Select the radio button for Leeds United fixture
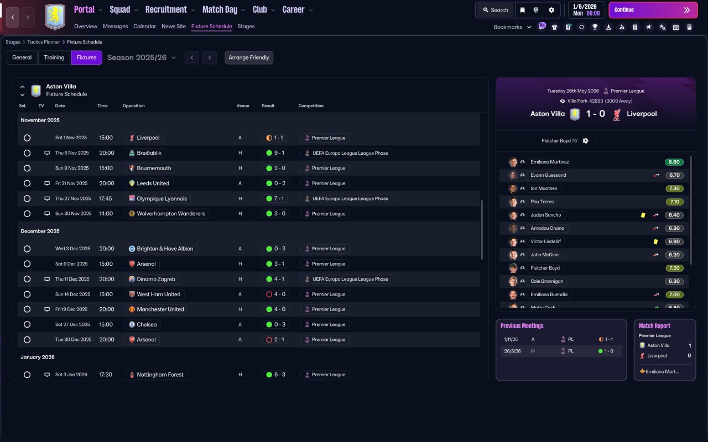 [27, 183]
